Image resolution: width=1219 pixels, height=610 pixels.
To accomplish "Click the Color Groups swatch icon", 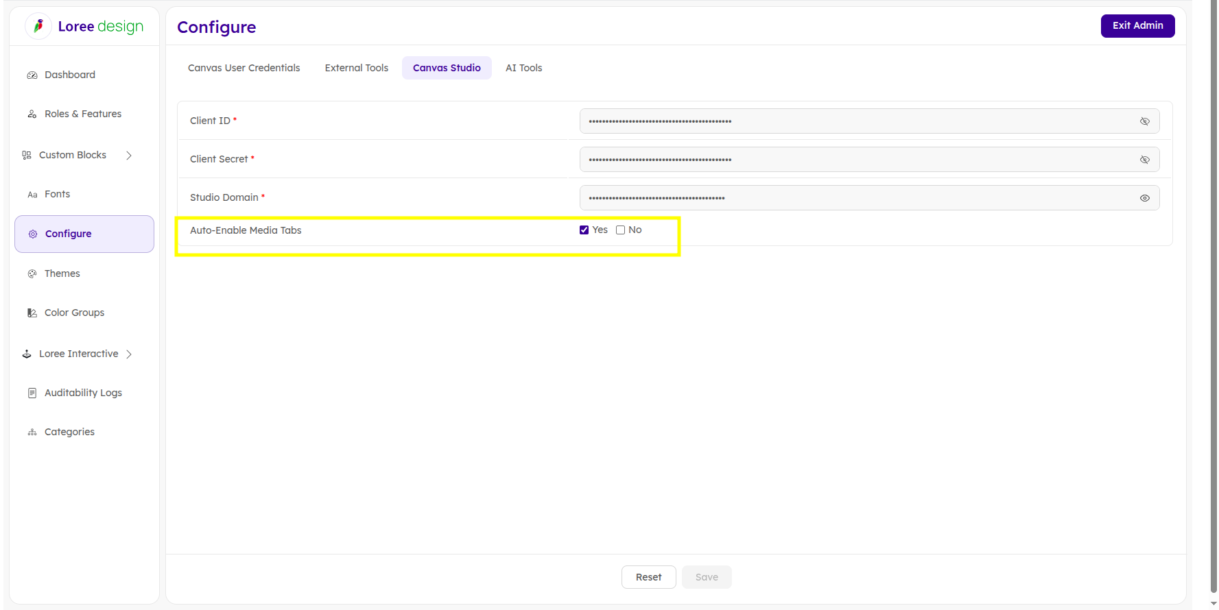I will coord(32,313).
